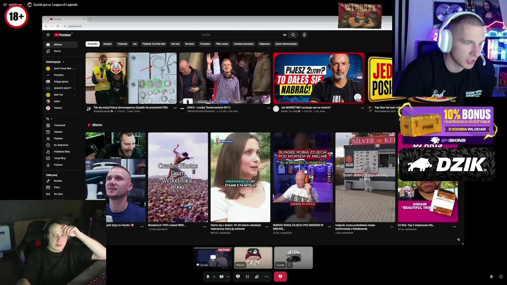This screenshot has width=507, height=285.
Task: Select the Piłka nożna filter chip
Action: [222, 44]
